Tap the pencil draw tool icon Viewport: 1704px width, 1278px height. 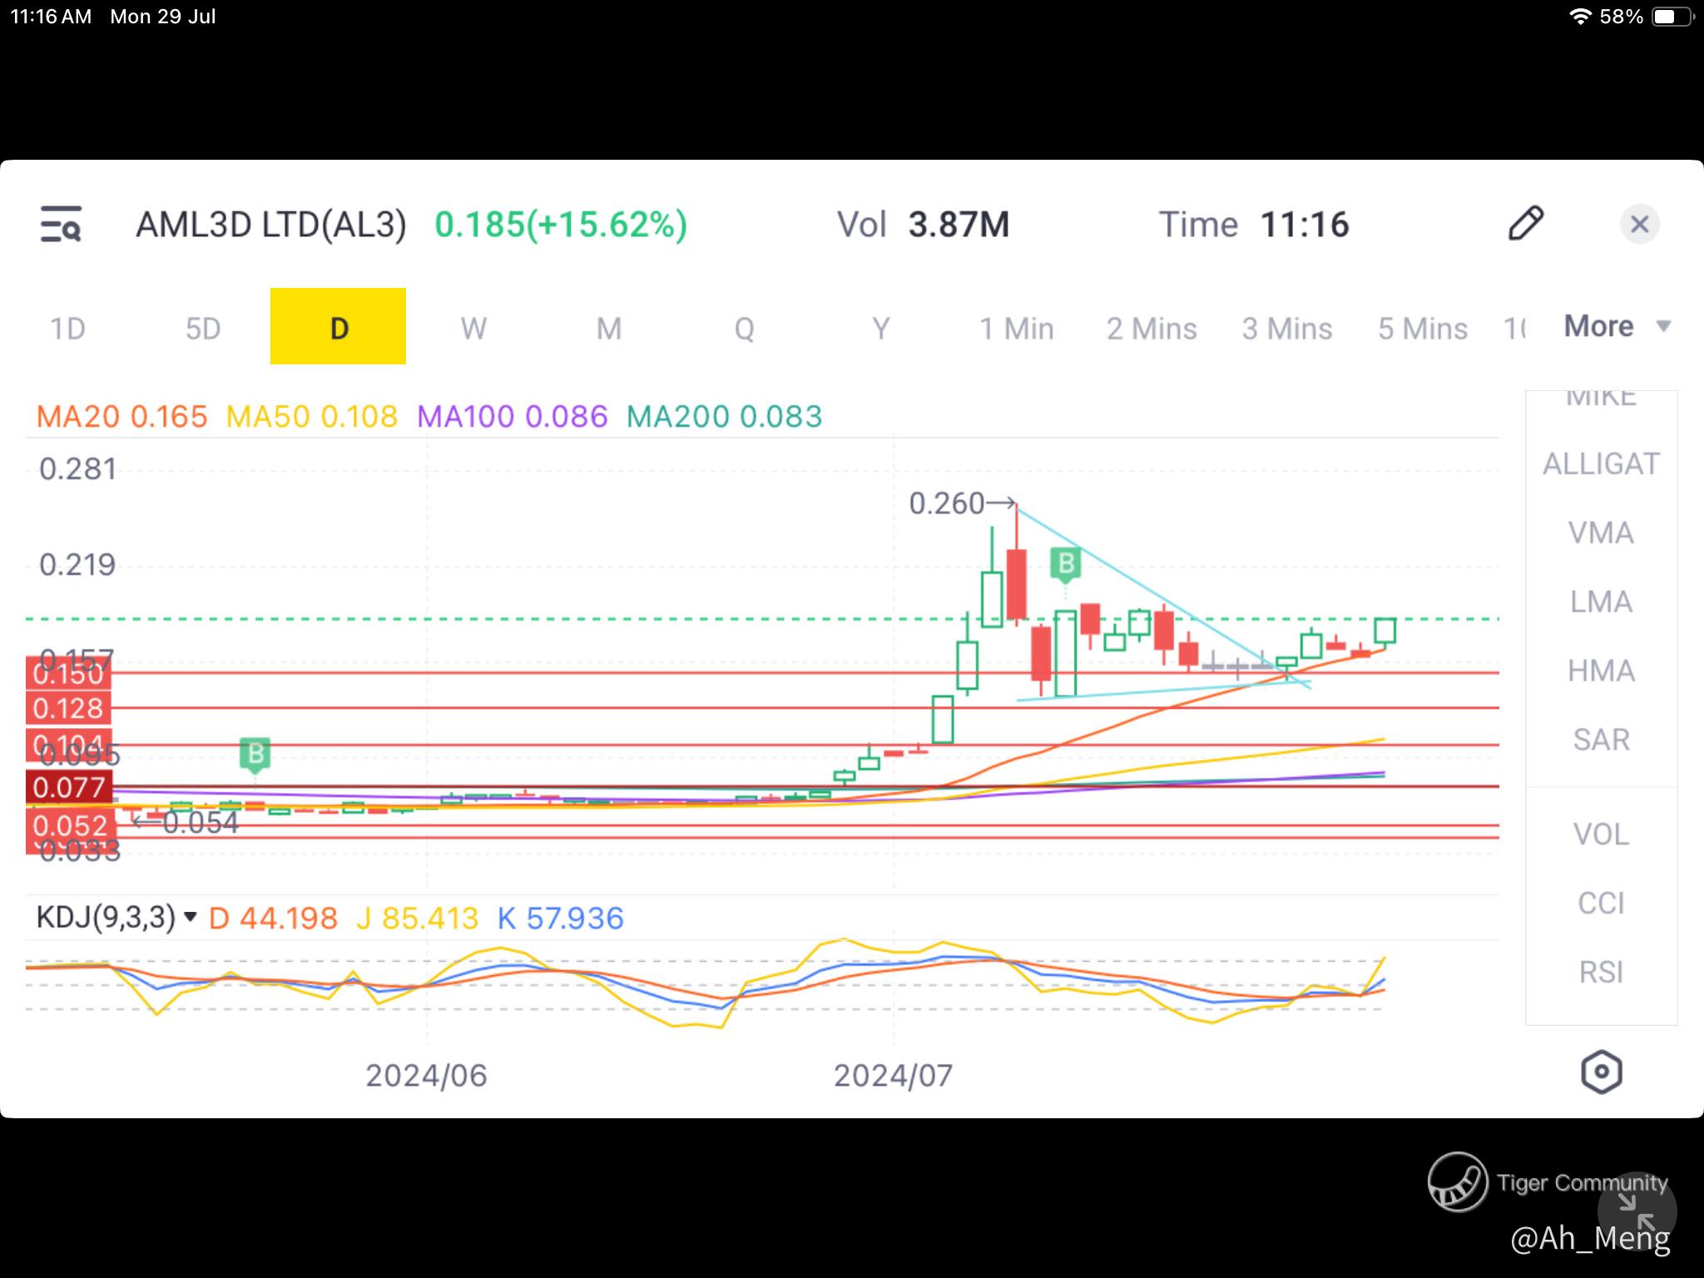pyautogui.click(x=1525, y=224)
